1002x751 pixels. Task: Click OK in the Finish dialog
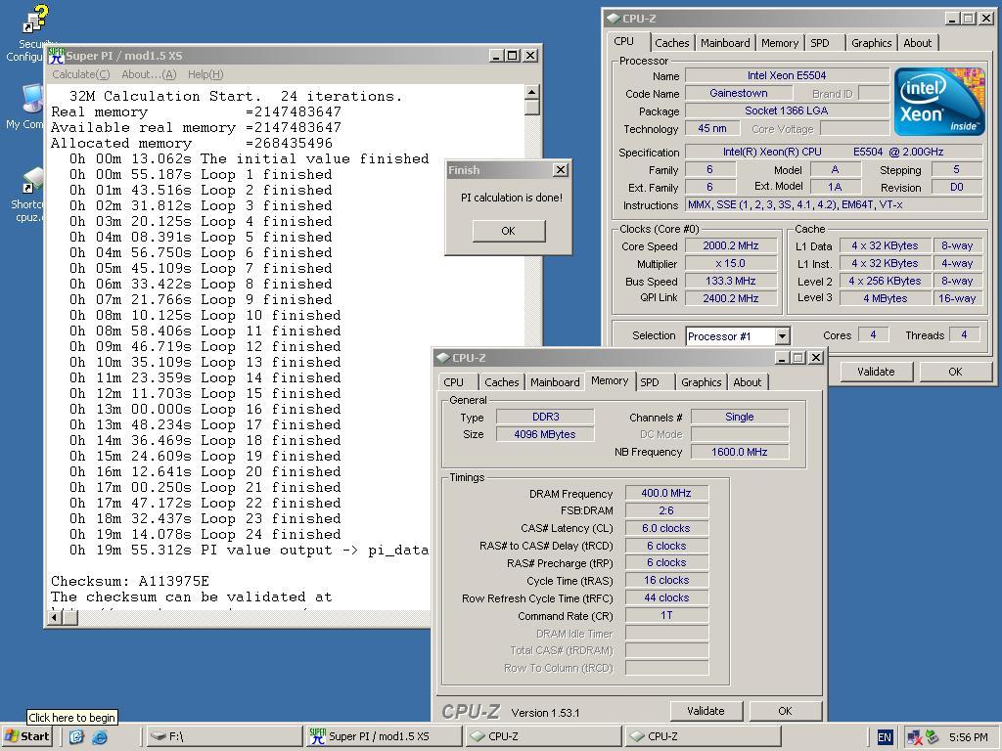point(509,231)
